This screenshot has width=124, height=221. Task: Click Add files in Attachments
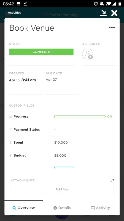pos(62,190)
